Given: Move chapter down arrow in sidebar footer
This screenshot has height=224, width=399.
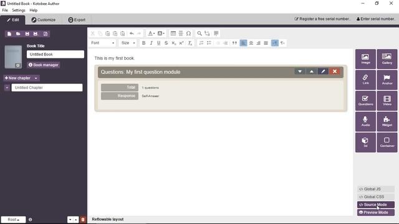Looking at the screenshot, I should [x=70, y=220].
